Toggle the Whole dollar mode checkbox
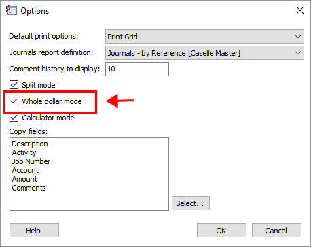The width and height of the screenshot is (311, 247). (x=14, y=101)
